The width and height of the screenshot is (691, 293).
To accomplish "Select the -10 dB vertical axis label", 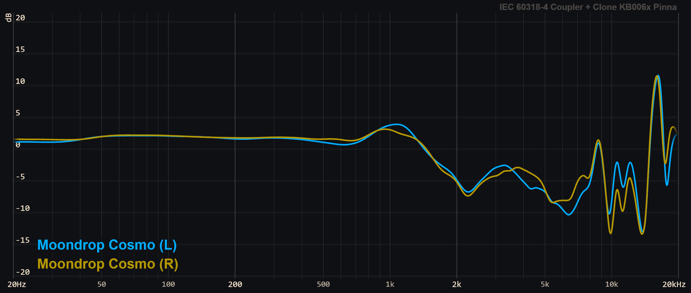I will click(x=23, y=208).
